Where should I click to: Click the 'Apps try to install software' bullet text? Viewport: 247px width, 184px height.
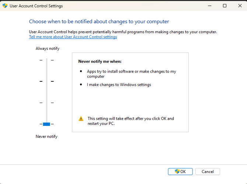coord(131,74)
